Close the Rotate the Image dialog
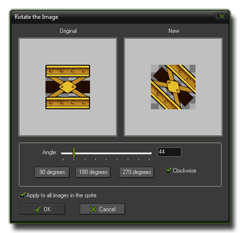 (222, 16)
